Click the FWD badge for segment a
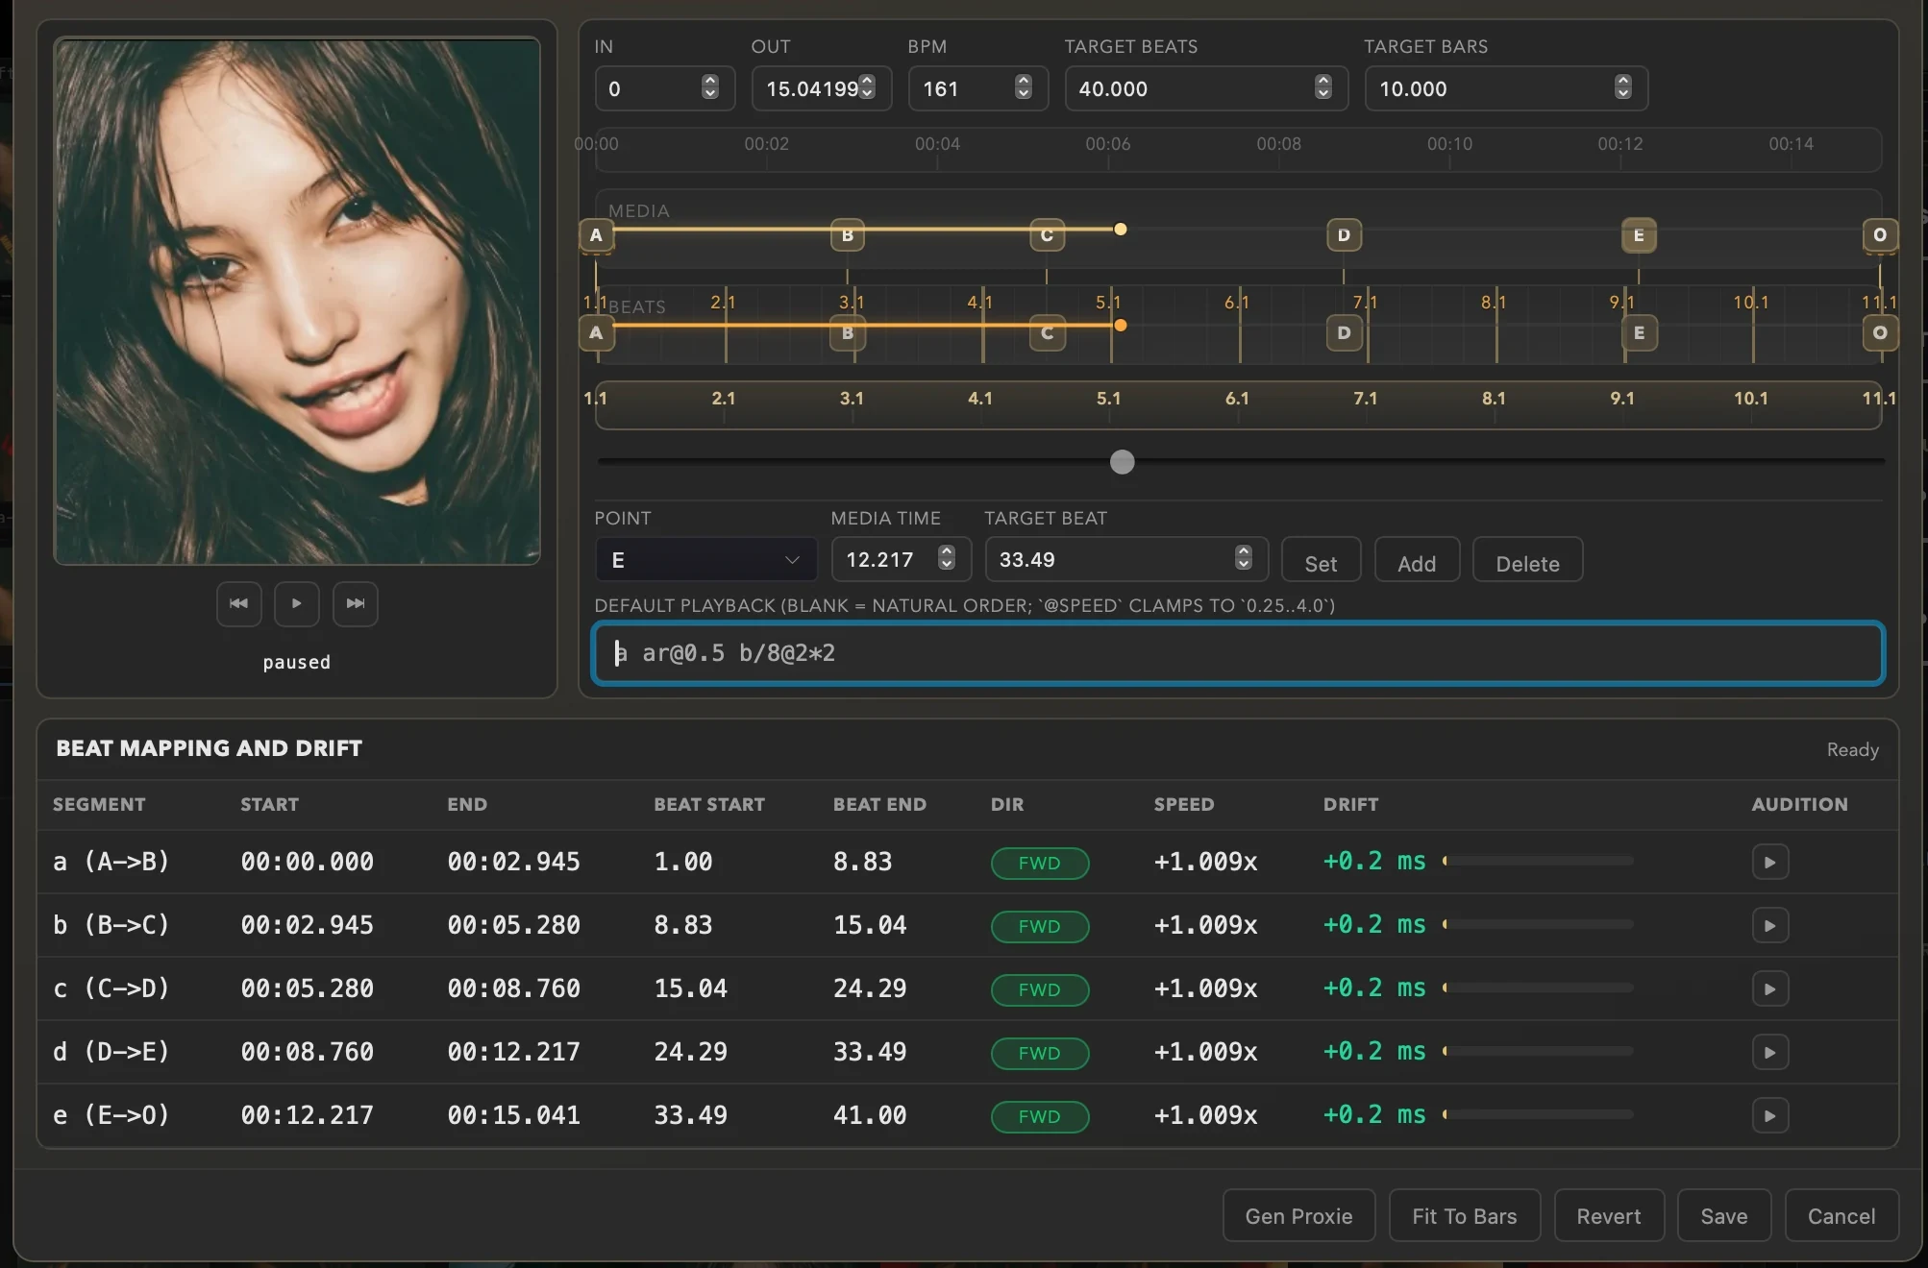 pos(1040,863)
